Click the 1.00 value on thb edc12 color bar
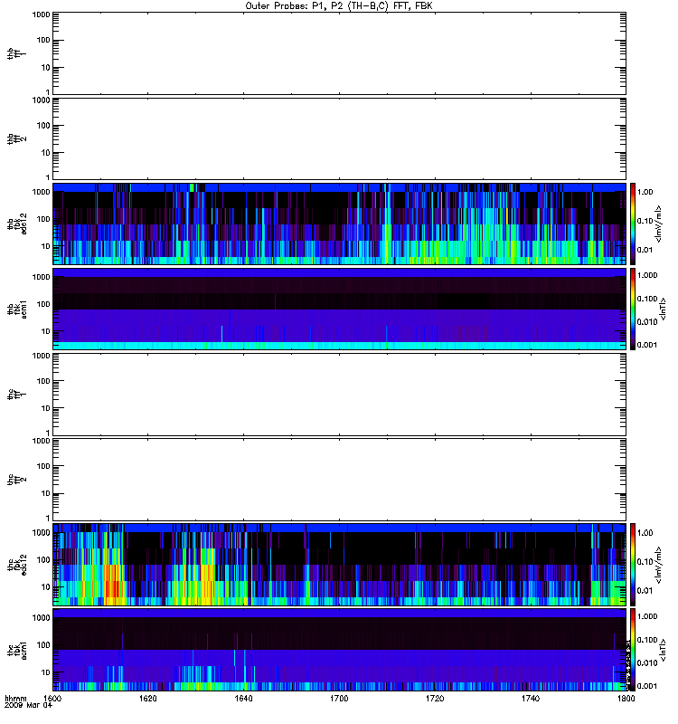 coord(645,192)
